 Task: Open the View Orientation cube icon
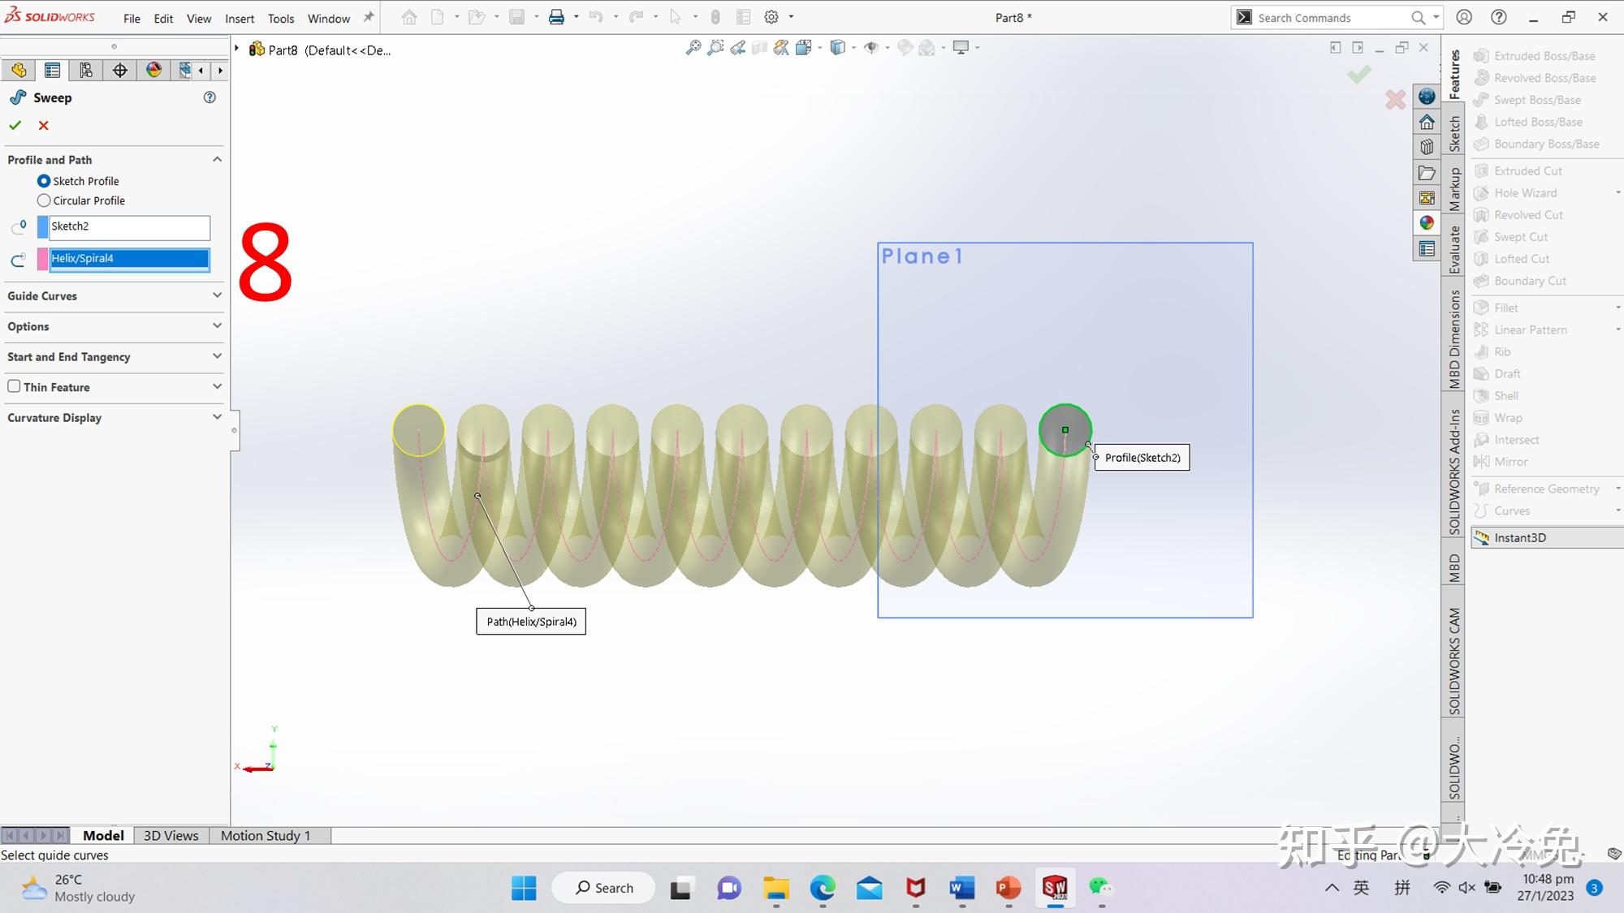838,48
